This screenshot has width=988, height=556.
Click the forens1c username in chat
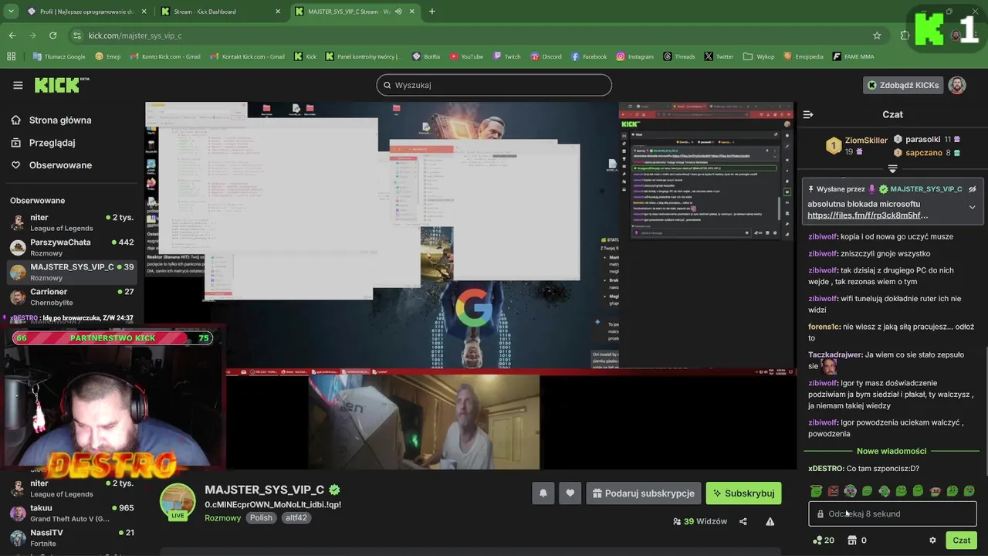coord(824,327)
